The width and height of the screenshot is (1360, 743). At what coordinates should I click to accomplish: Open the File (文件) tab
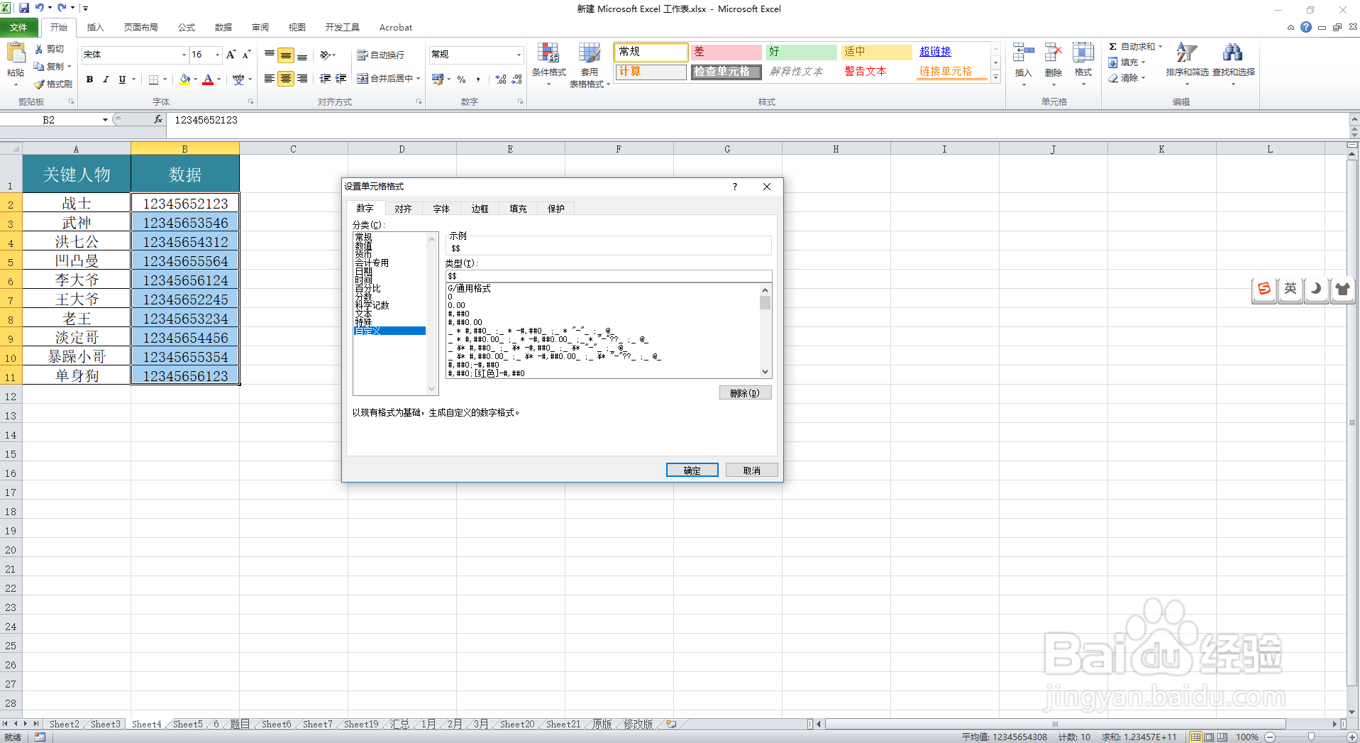tap(19, 27)
